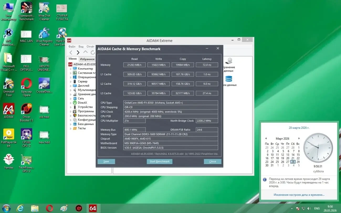Switch to the Избранное tab
Screen dimensions: 341x213
tap(87, 59)
